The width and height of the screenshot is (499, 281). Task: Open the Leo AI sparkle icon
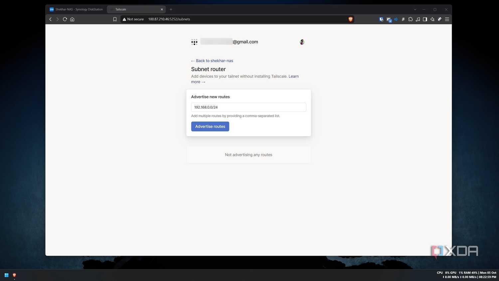(x=432, y=19)
